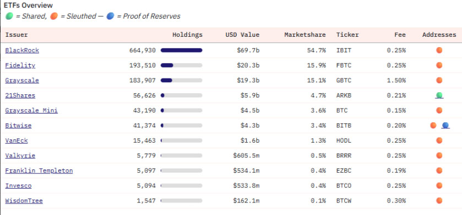462x215 pixels.
Task: Click Invesco's orange address icon
Action: 439,186
